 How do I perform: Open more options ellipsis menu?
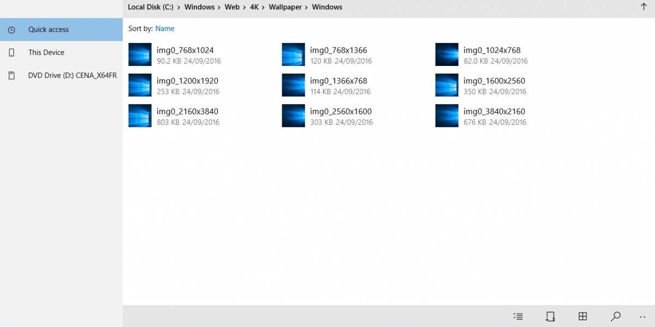point(642,317)
